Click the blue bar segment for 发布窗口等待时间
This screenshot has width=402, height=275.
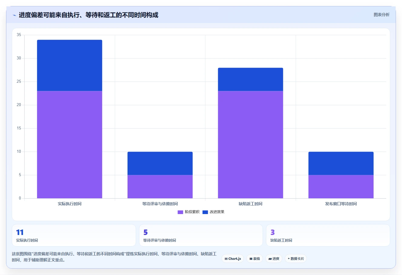point(341,163)
